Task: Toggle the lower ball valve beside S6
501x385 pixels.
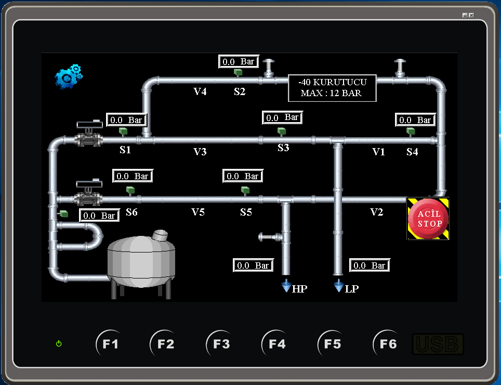Action: pyautogui.click(x=88, y=195)
